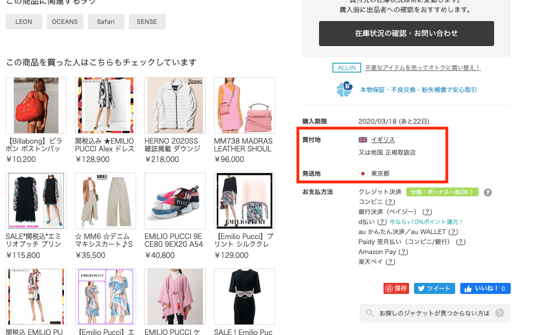Click the Pinterest 保存 button

click(x=396, y=288)
